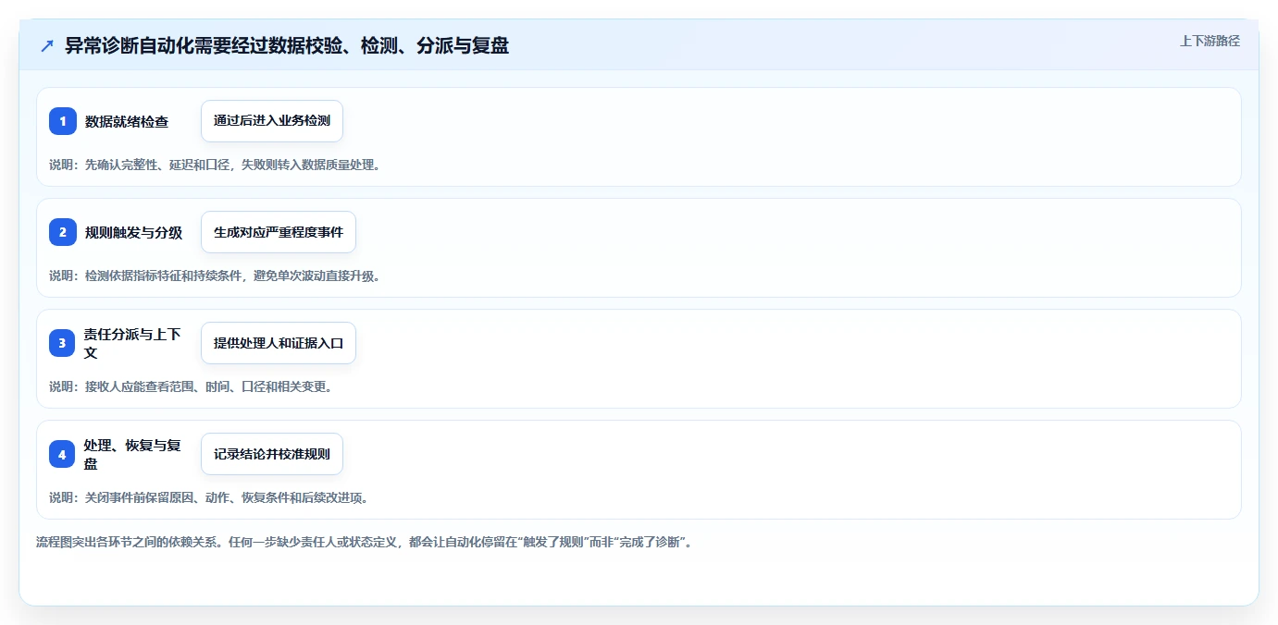1278x625 pixels.
Task: Select the step 4 number badge
Action: [63, 454]
